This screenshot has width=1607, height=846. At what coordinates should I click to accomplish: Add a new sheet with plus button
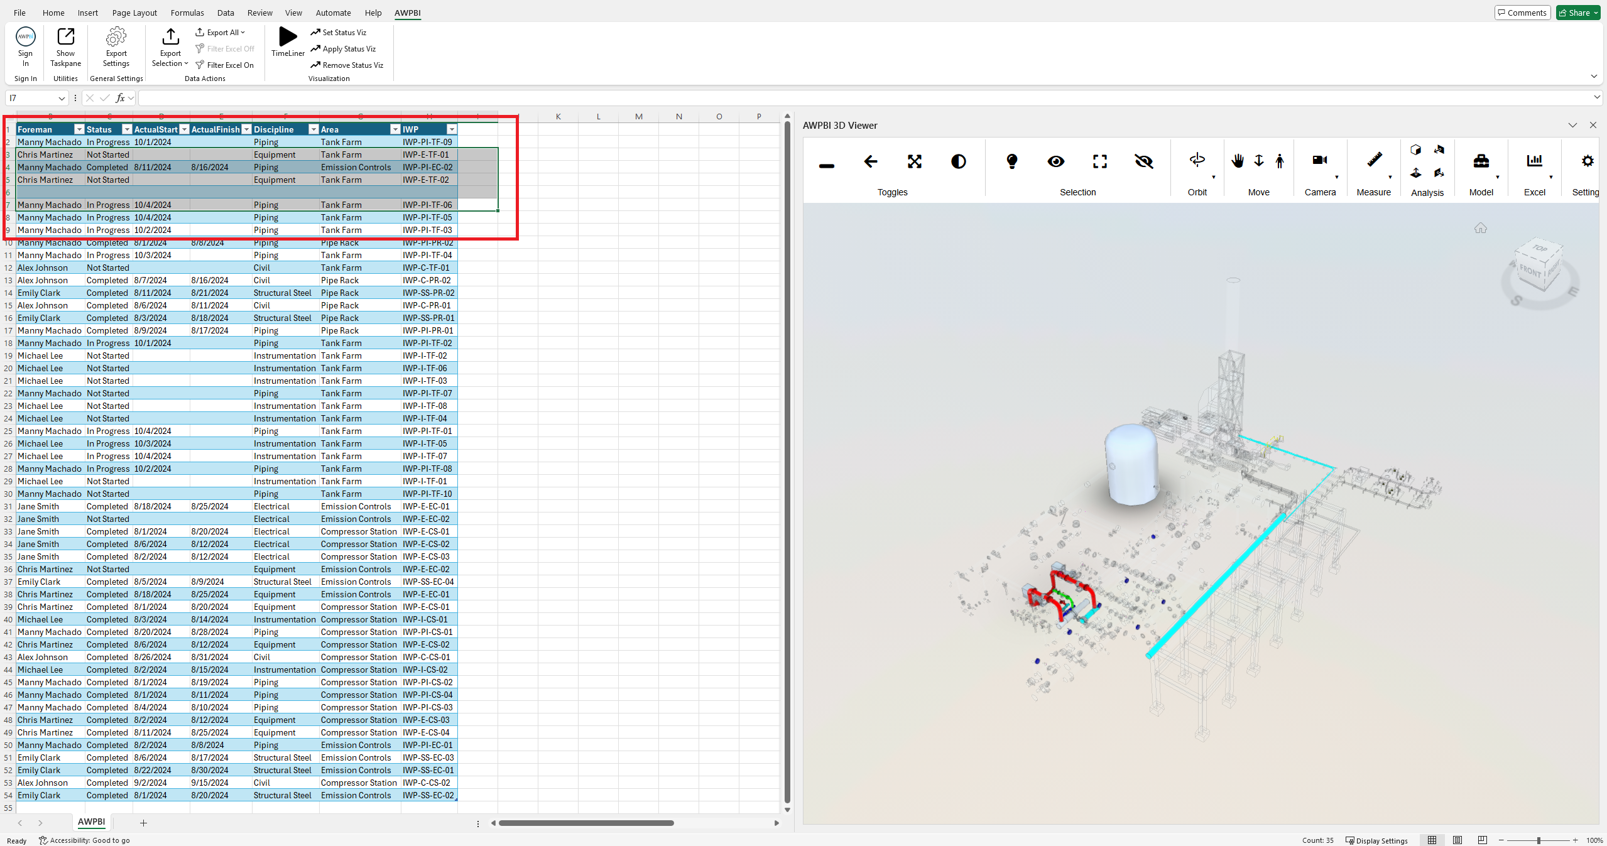(143, 823)
